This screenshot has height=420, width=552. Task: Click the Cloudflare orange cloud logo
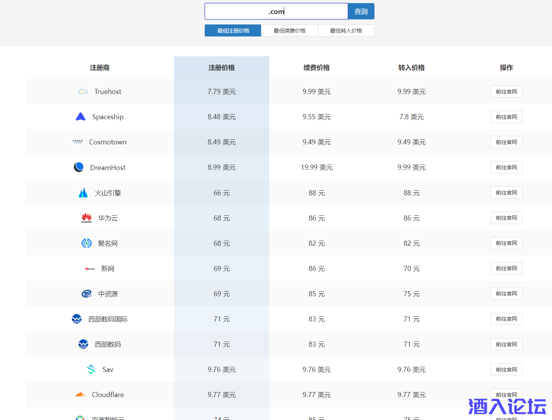[x=80, y=395]
